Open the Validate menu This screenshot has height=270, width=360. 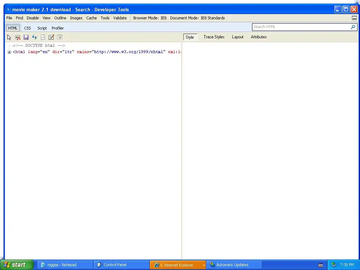120,18
